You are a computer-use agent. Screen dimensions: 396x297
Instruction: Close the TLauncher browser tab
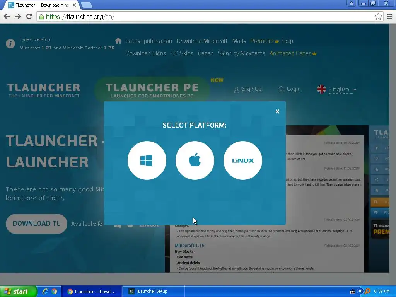pyautogui.click(x=74, y=5)
